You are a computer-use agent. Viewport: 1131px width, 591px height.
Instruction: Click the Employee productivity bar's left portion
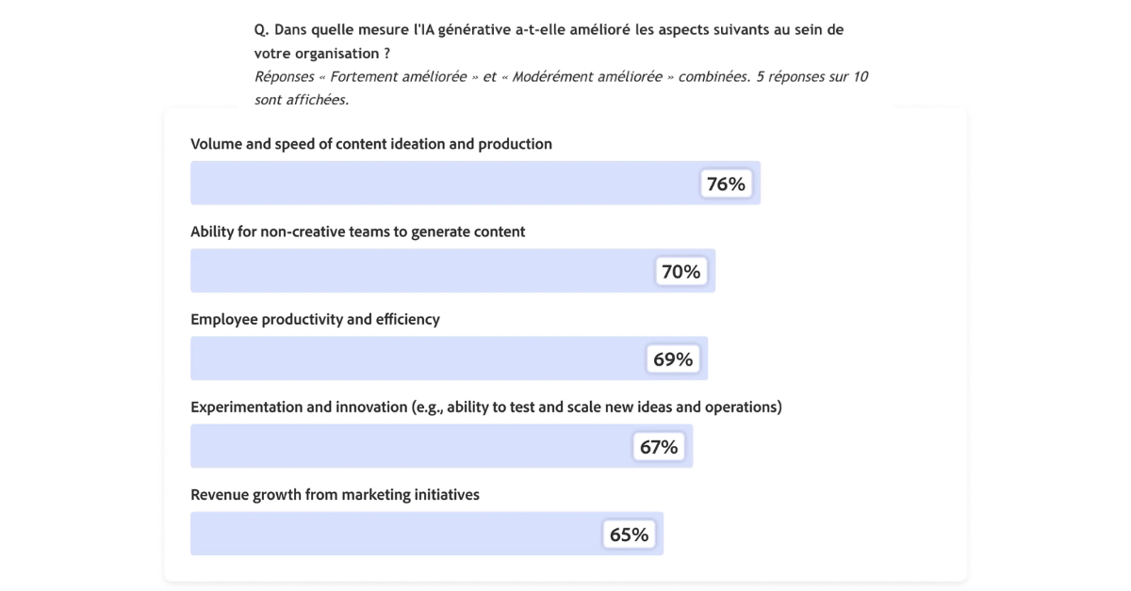283,359
